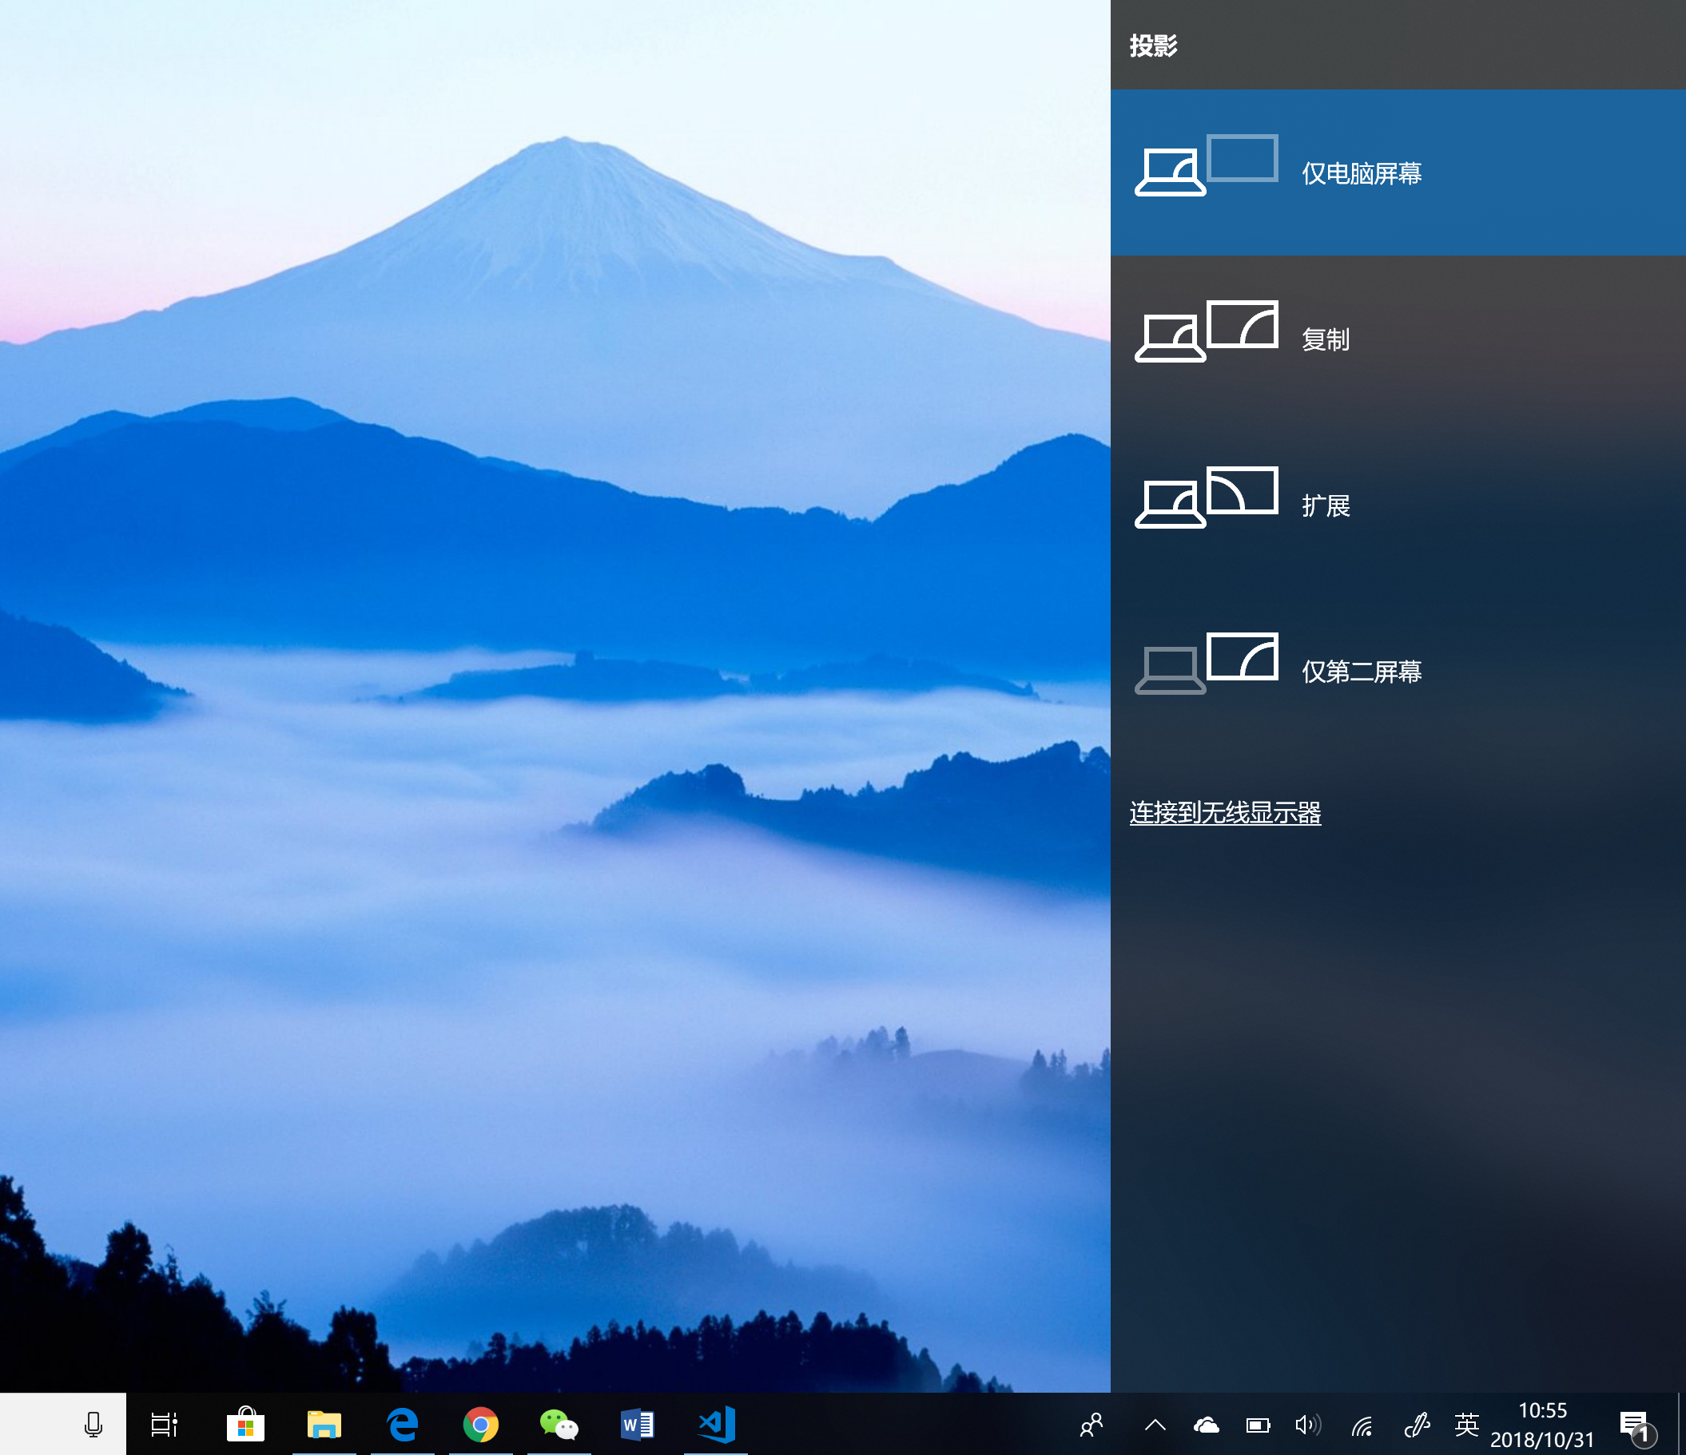Select the 仅电脑屏幕 projection mode
This screenshot has width=1686, height=1455.
click(x=1398, y=172)
